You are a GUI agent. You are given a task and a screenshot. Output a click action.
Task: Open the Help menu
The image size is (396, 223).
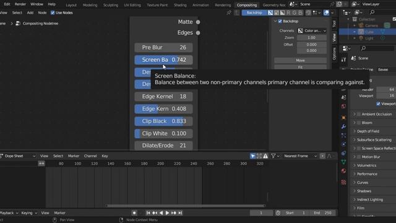(x=51, y=4)
